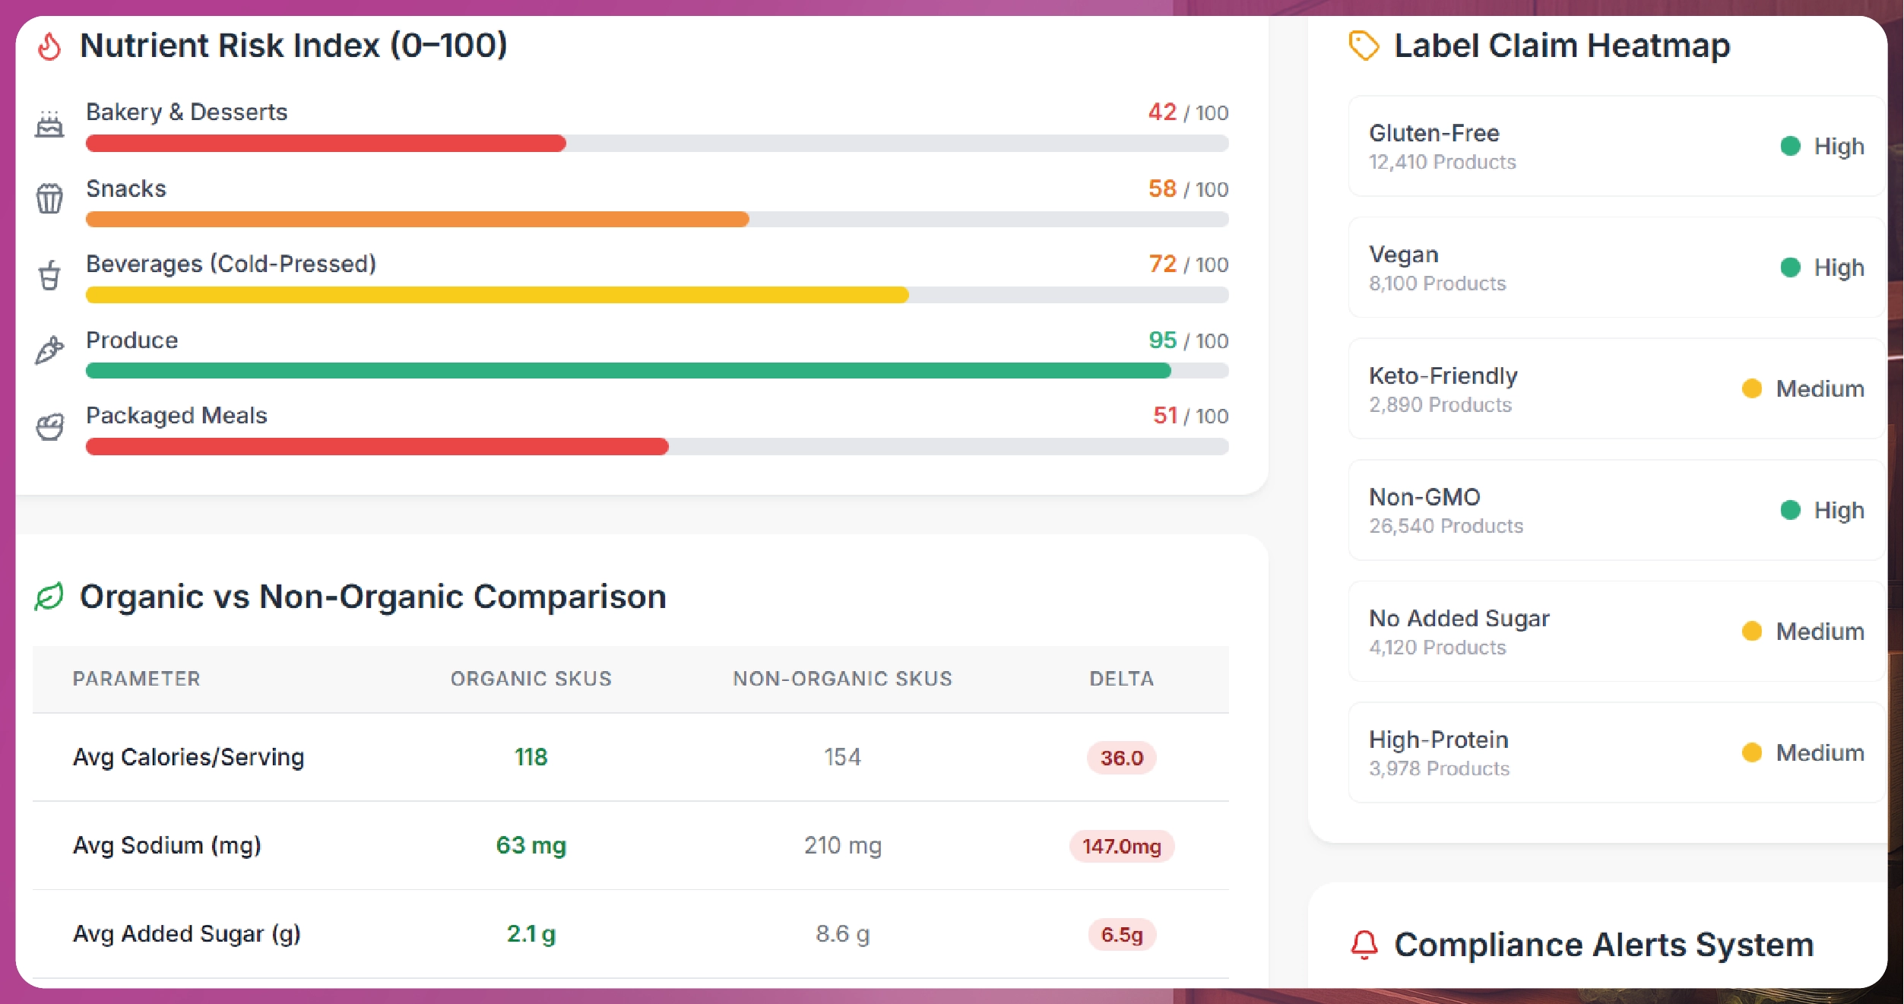The image size is (1904, 1004).
Task: Select the cake icon for Bakery & Desserts
Action: pos(49,124)
